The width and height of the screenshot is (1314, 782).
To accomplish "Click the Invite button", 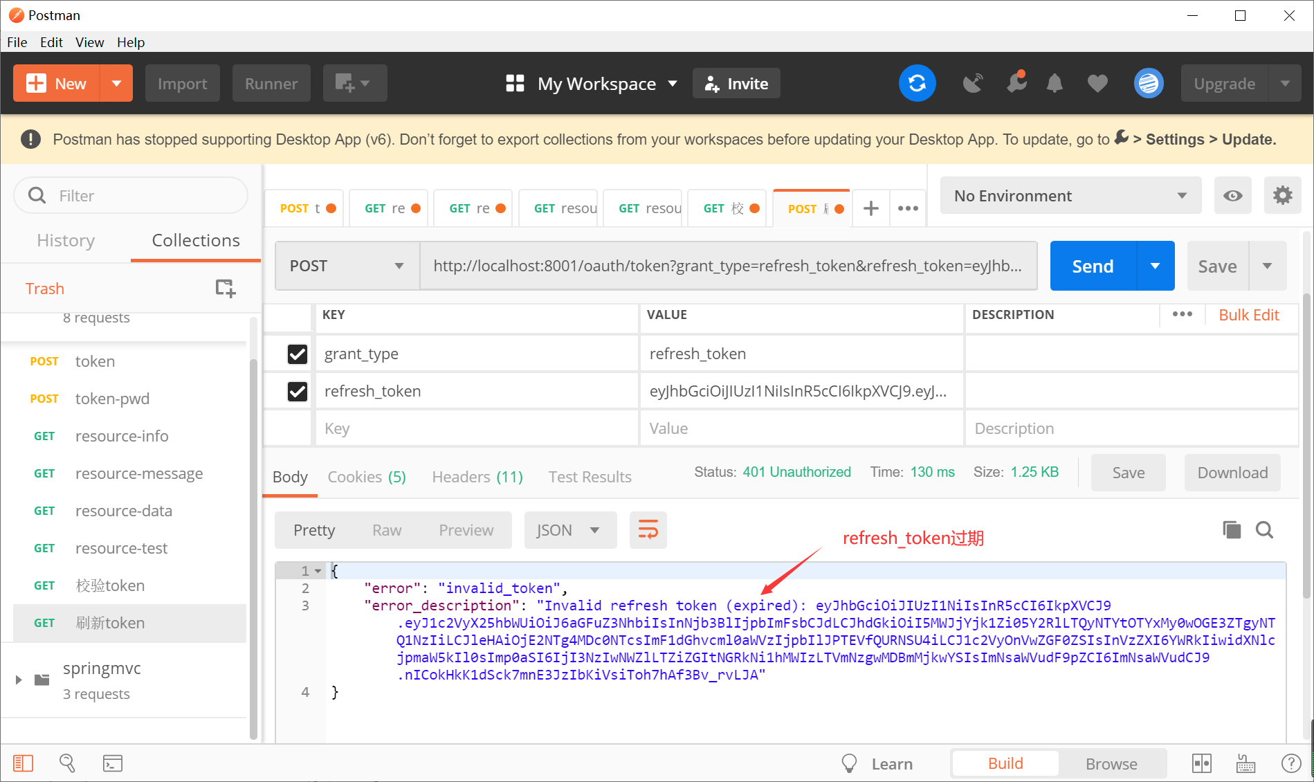I will (736, 84).
